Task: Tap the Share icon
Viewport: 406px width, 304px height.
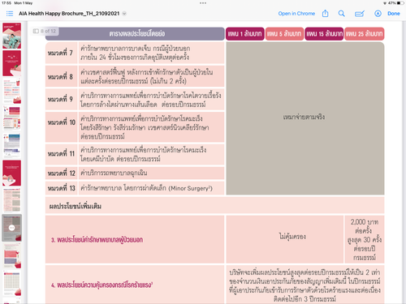Action: [x=326, y=13]
